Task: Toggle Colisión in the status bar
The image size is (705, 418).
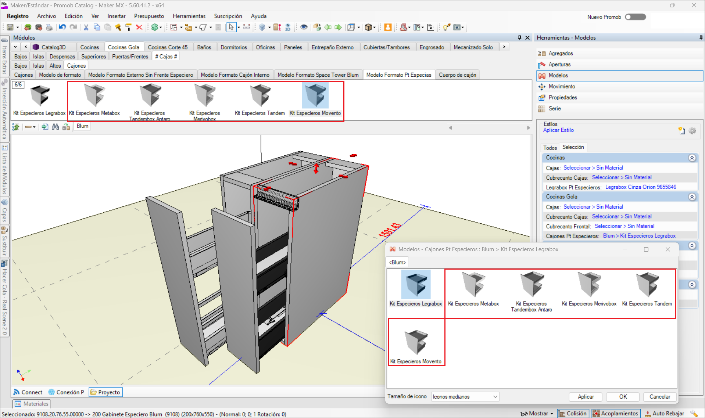Action: pyautogui.click(x=573, y=413)
